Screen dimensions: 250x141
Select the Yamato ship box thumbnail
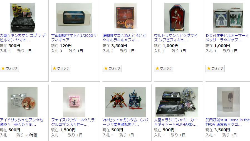pos(74,18)
